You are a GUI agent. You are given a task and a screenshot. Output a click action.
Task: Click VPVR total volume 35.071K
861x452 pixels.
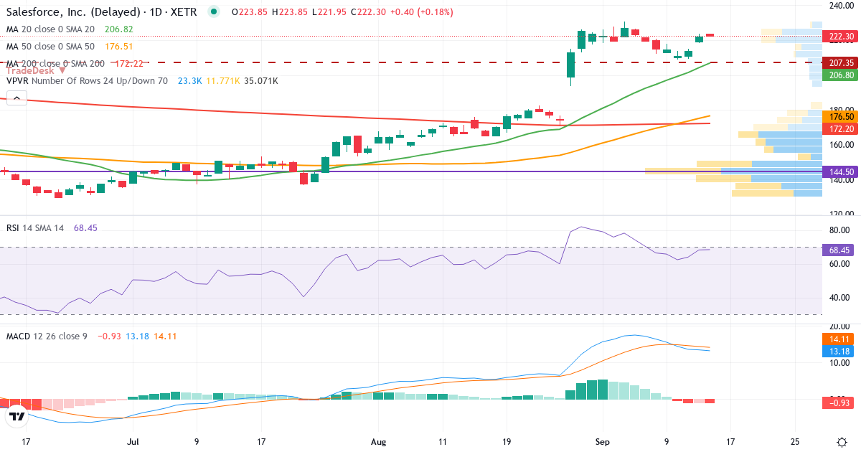pyautogui.click(x=261, y=81)
